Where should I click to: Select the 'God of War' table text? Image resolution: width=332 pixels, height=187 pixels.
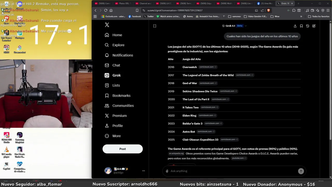[x=190, y=83]
